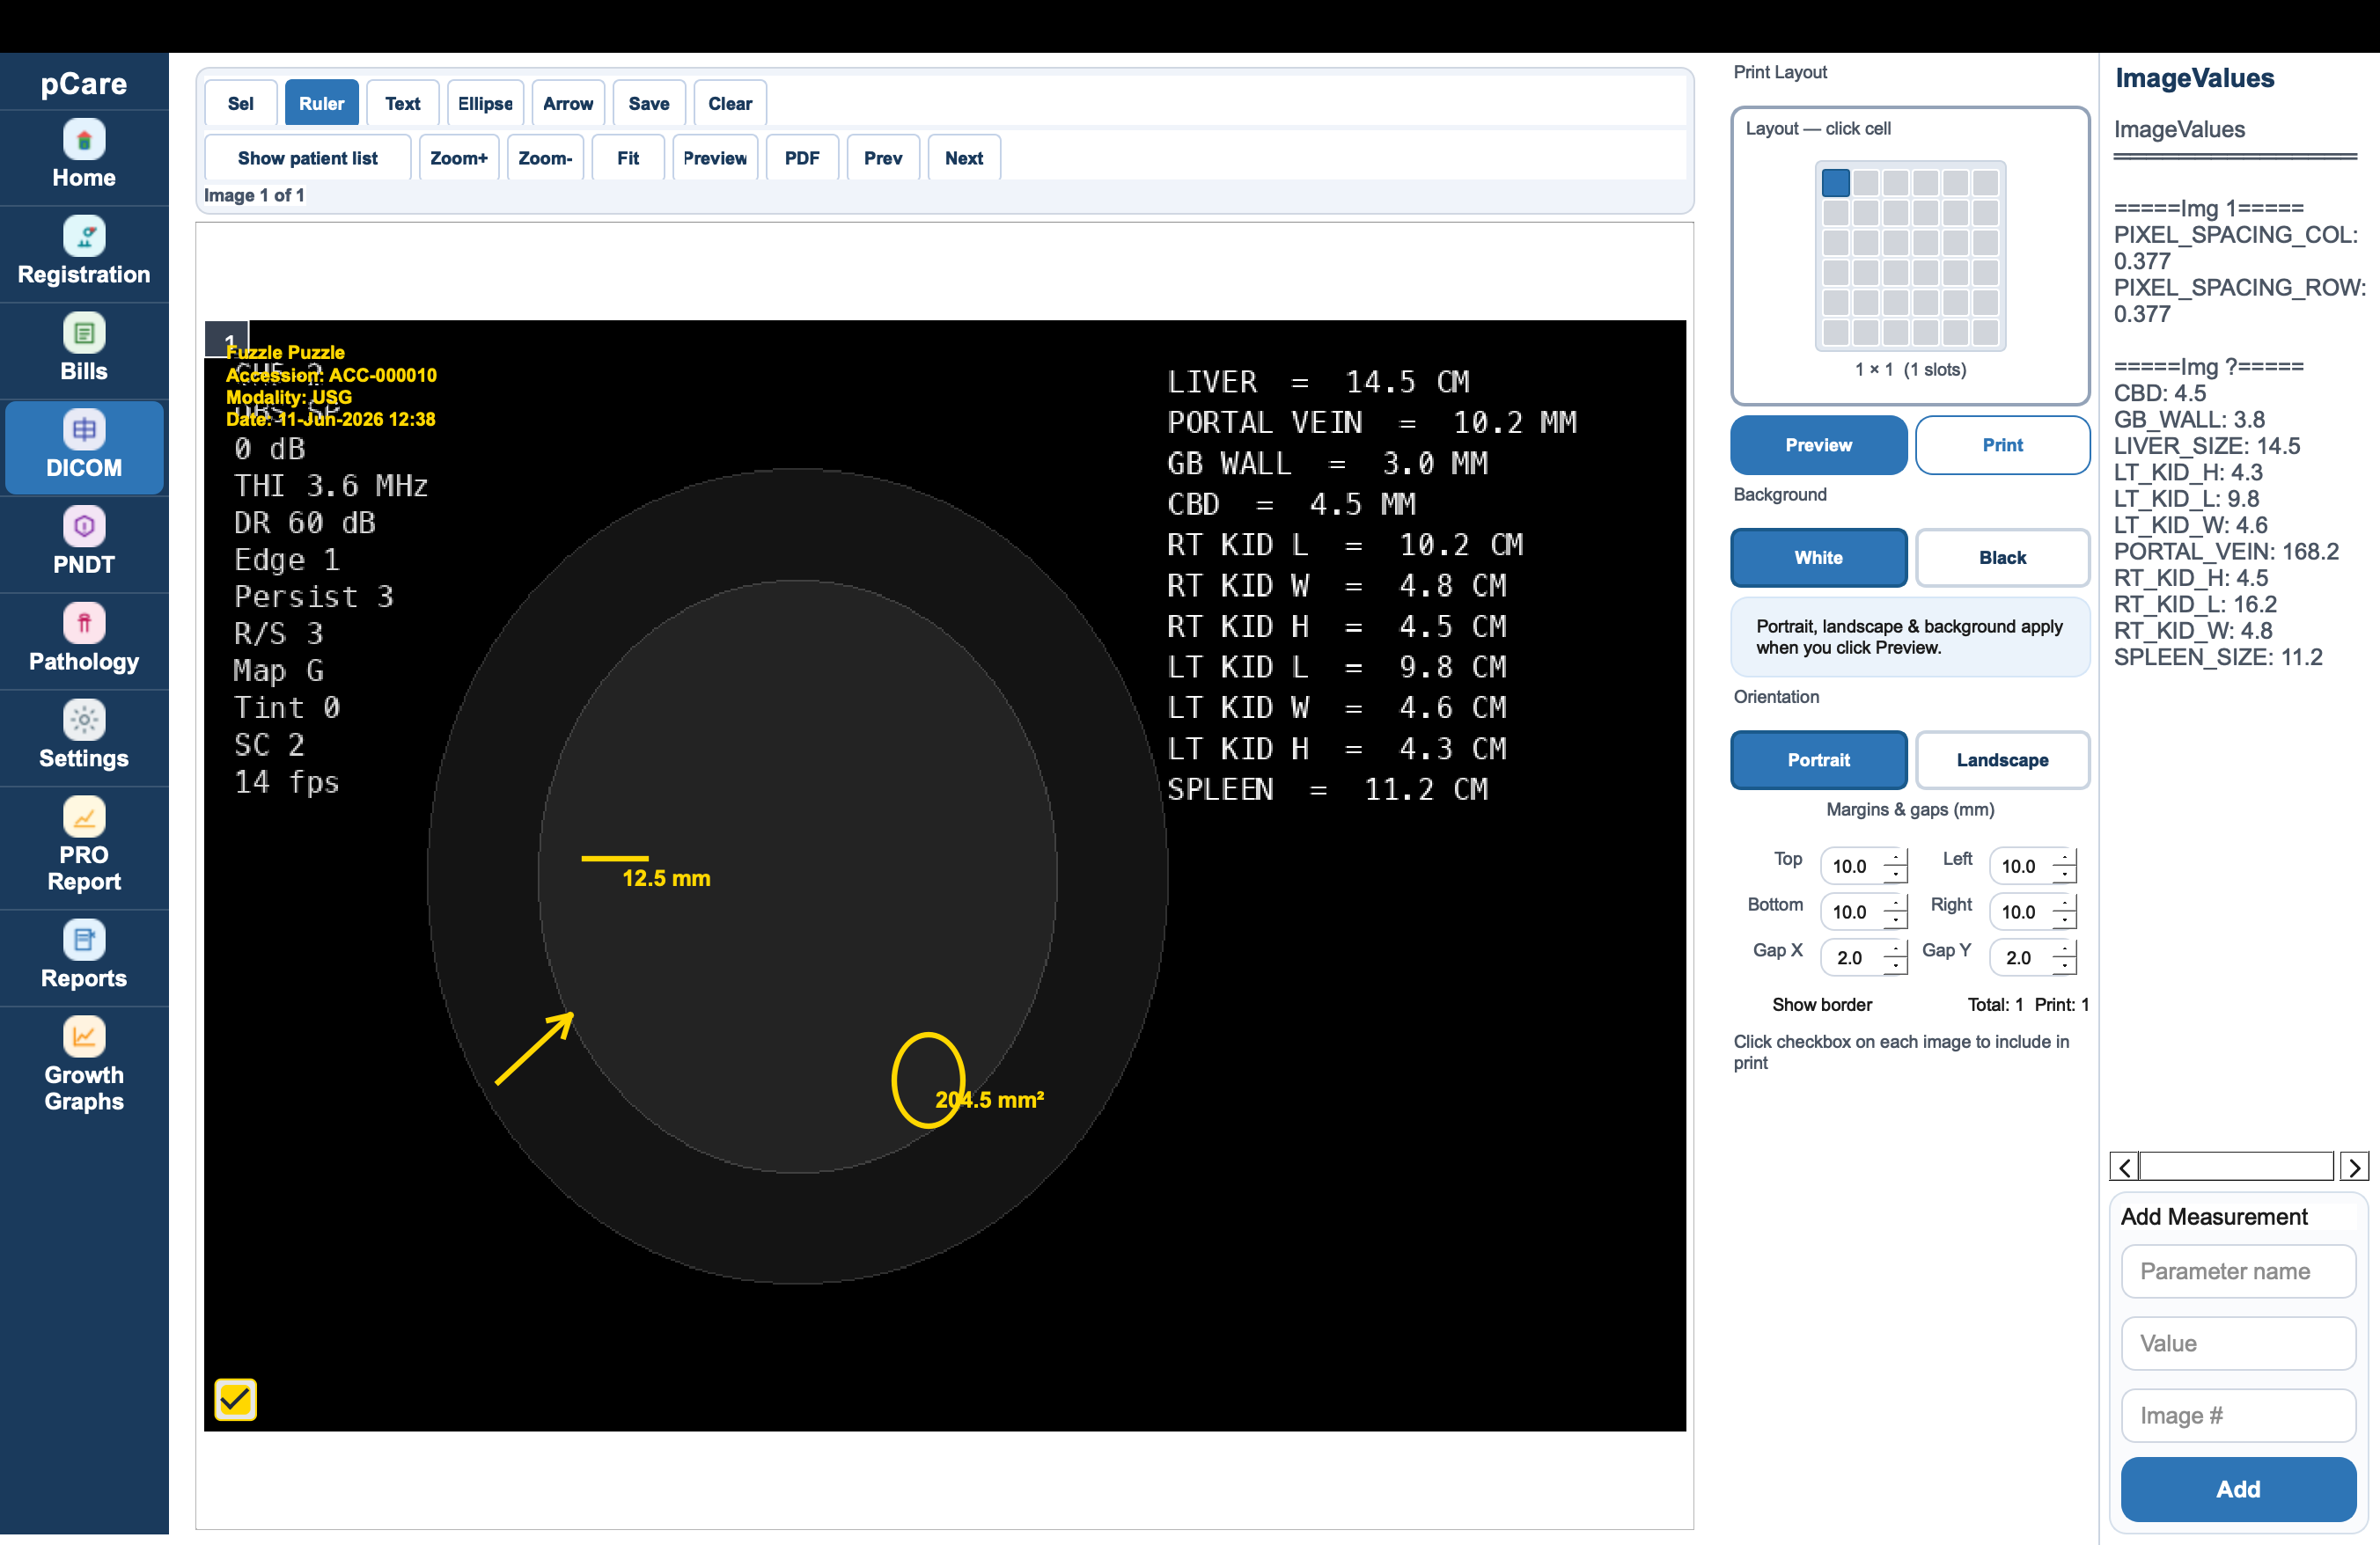
Task: Activate the Ellipse tool
Action: coord(485,103)
